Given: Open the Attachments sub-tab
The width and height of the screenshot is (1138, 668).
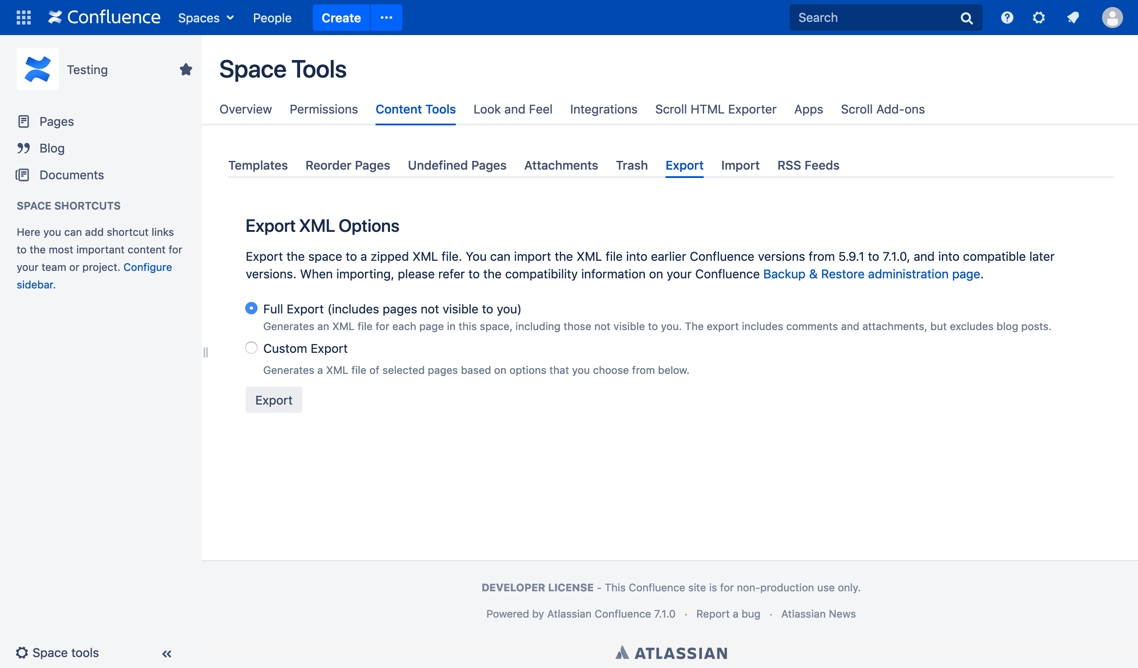Looking at the screenshot, I should [x=560, y=165].
